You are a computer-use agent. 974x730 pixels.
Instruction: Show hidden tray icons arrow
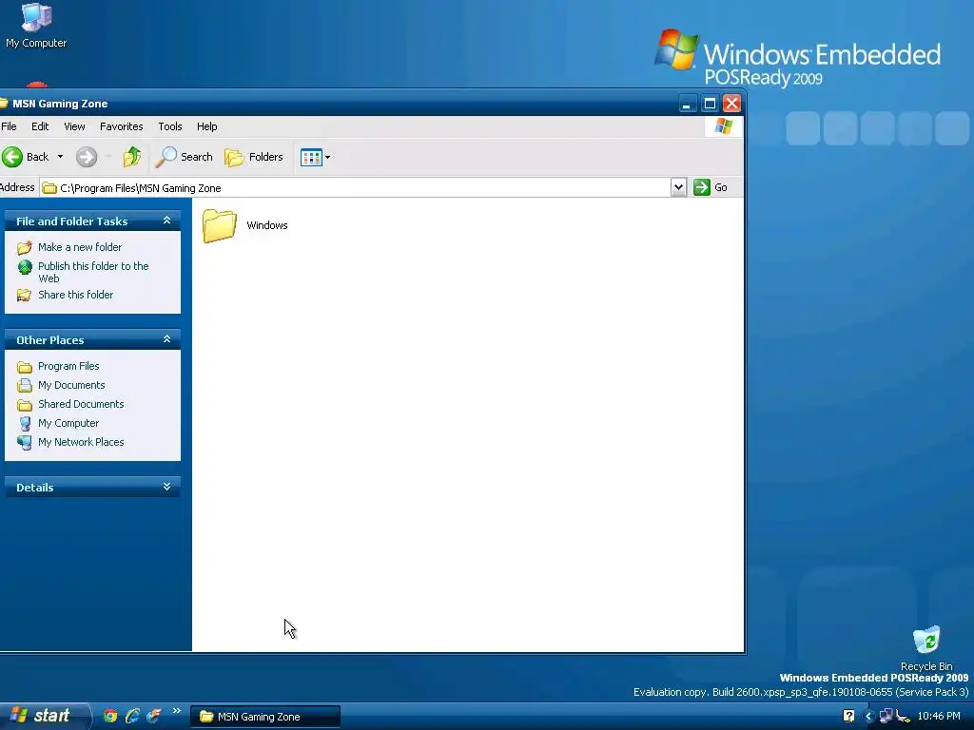(x=868, y=717)
